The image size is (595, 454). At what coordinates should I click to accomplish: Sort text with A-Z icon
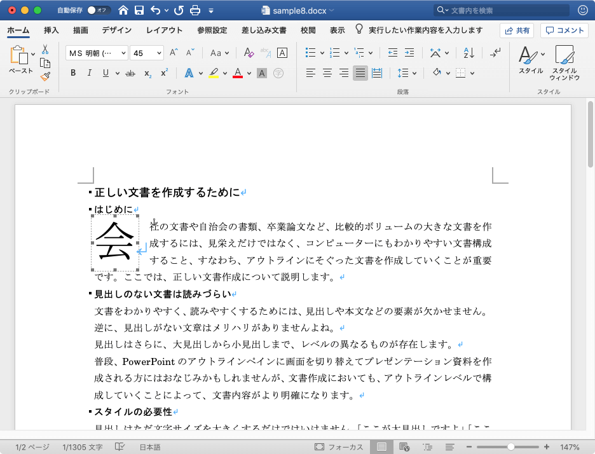[469, 53]
